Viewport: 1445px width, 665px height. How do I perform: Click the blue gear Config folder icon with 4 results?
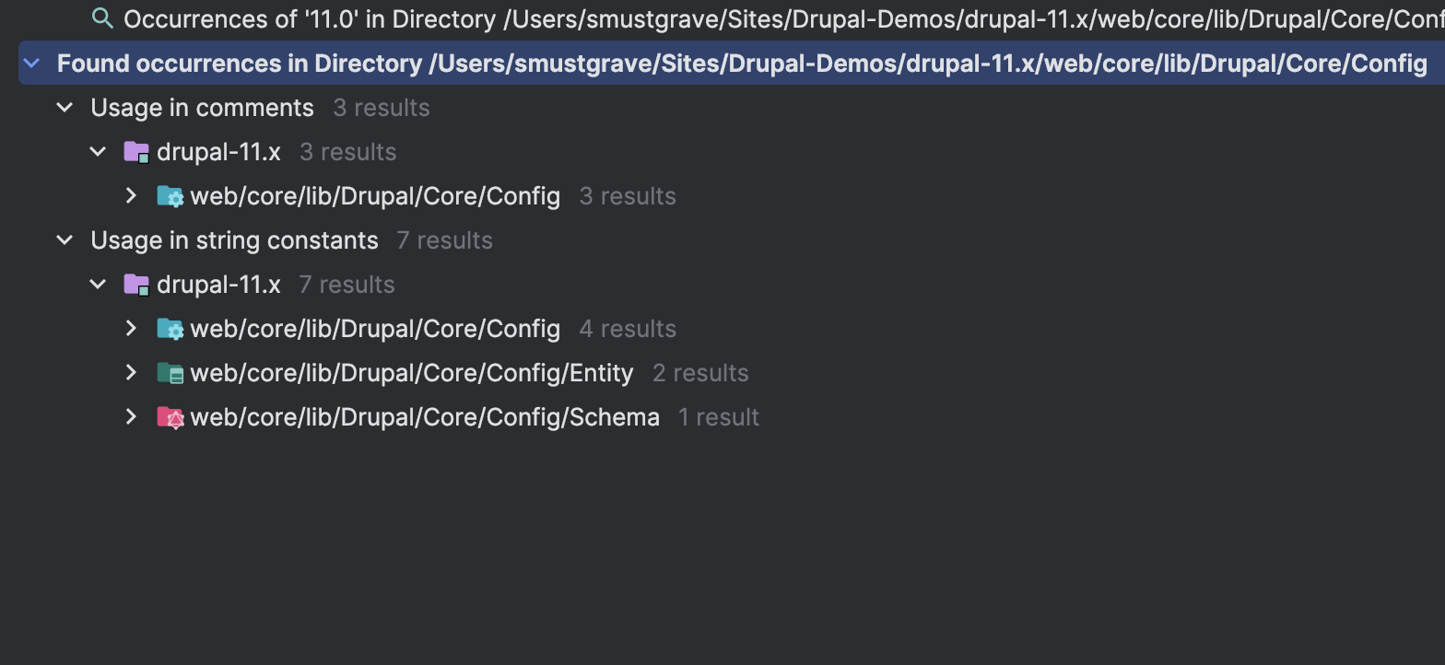(170, 329)
